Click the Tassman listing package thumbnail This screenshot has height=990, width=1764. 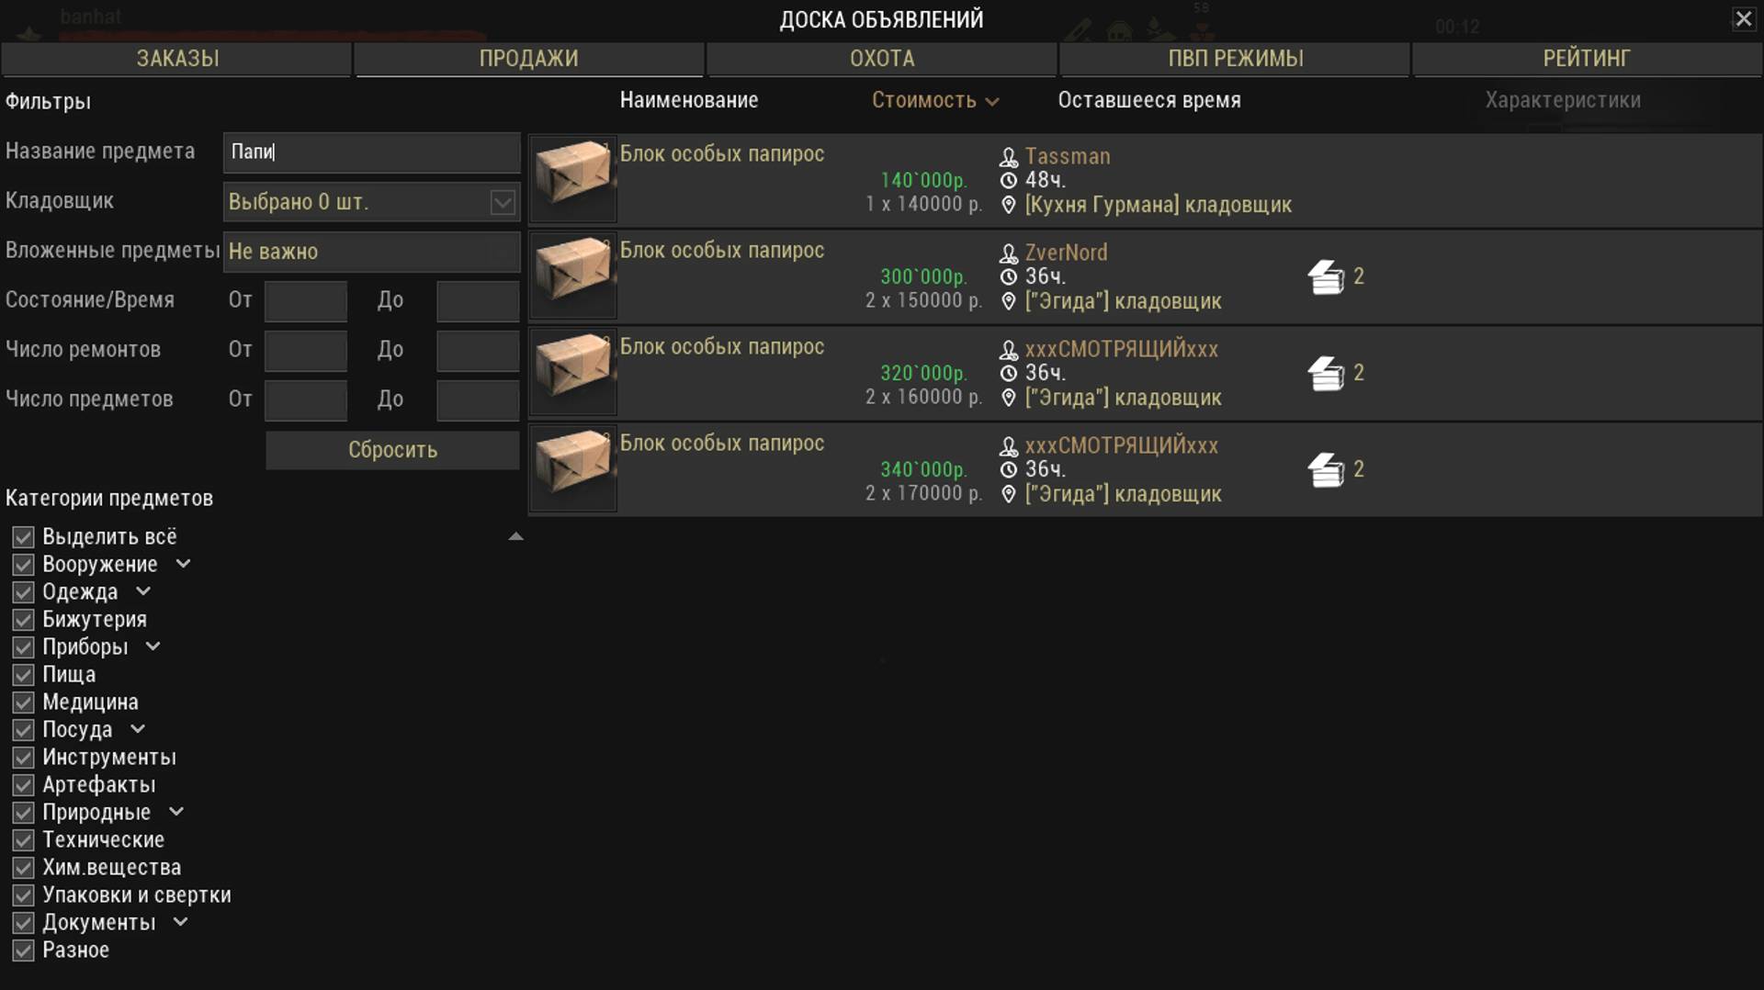click(x=573, y=178)
